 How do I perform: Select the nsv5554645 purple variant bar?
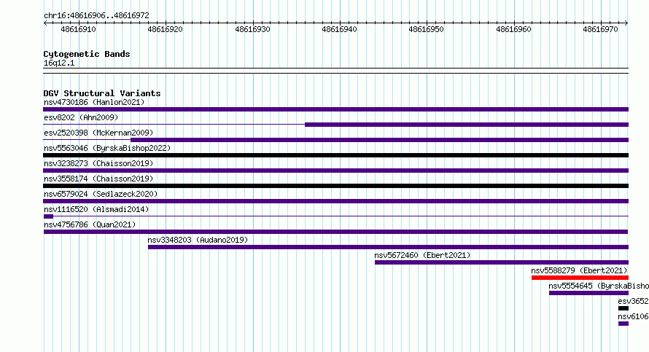(x=588, y=293)
